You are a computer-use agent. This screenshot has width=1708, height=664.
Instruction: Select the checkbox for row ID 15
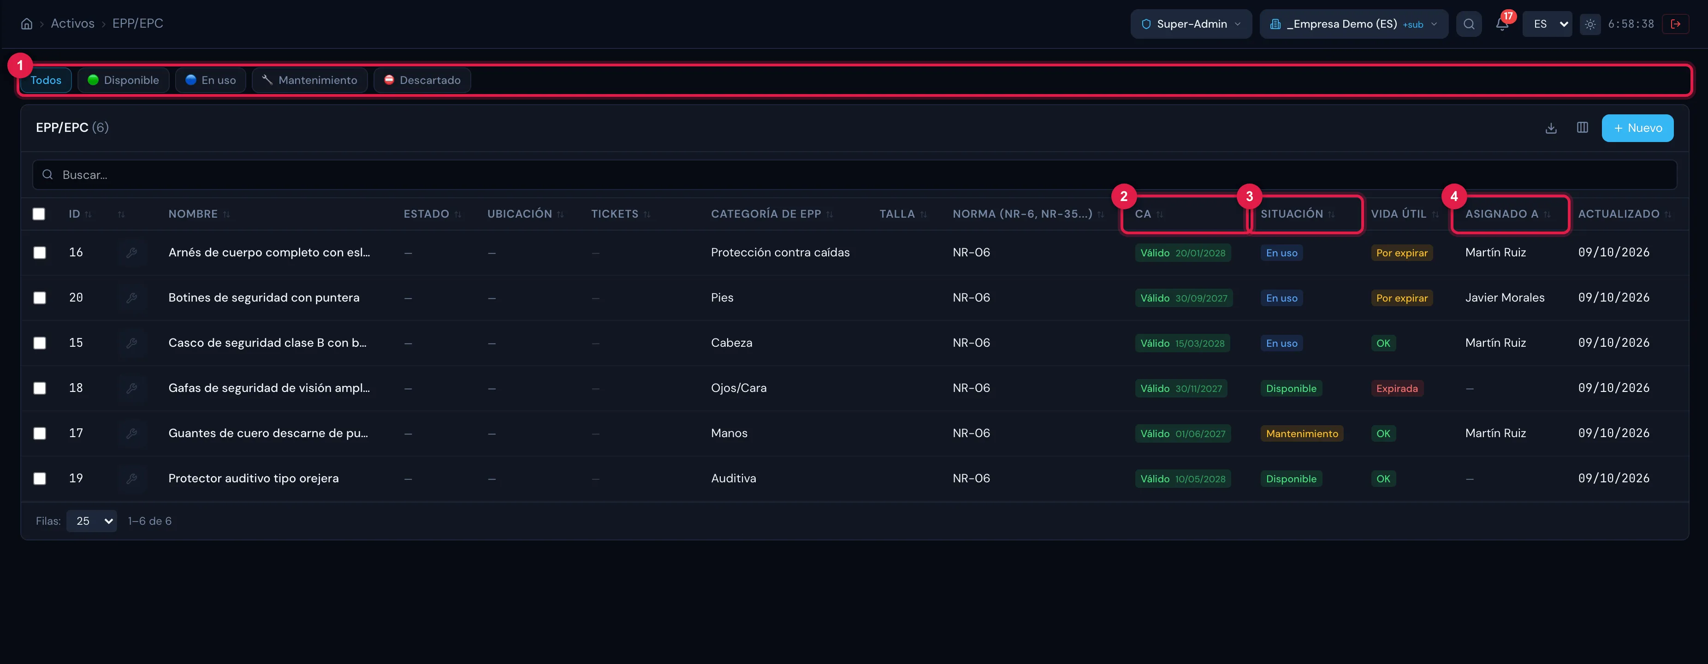[x=40, y=343]
